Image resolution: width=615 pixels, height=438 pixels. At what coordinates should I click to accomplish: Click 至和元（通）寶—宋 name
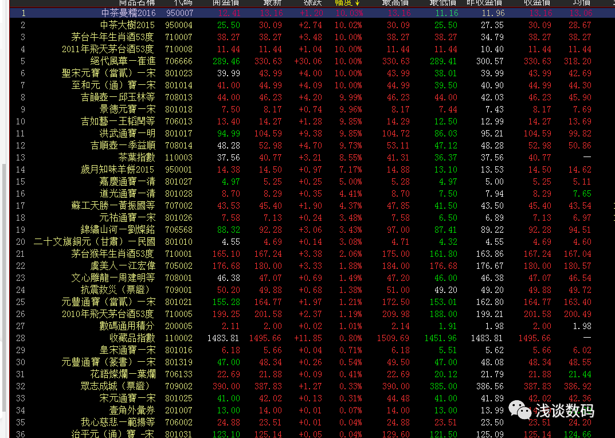coord(113,85)
